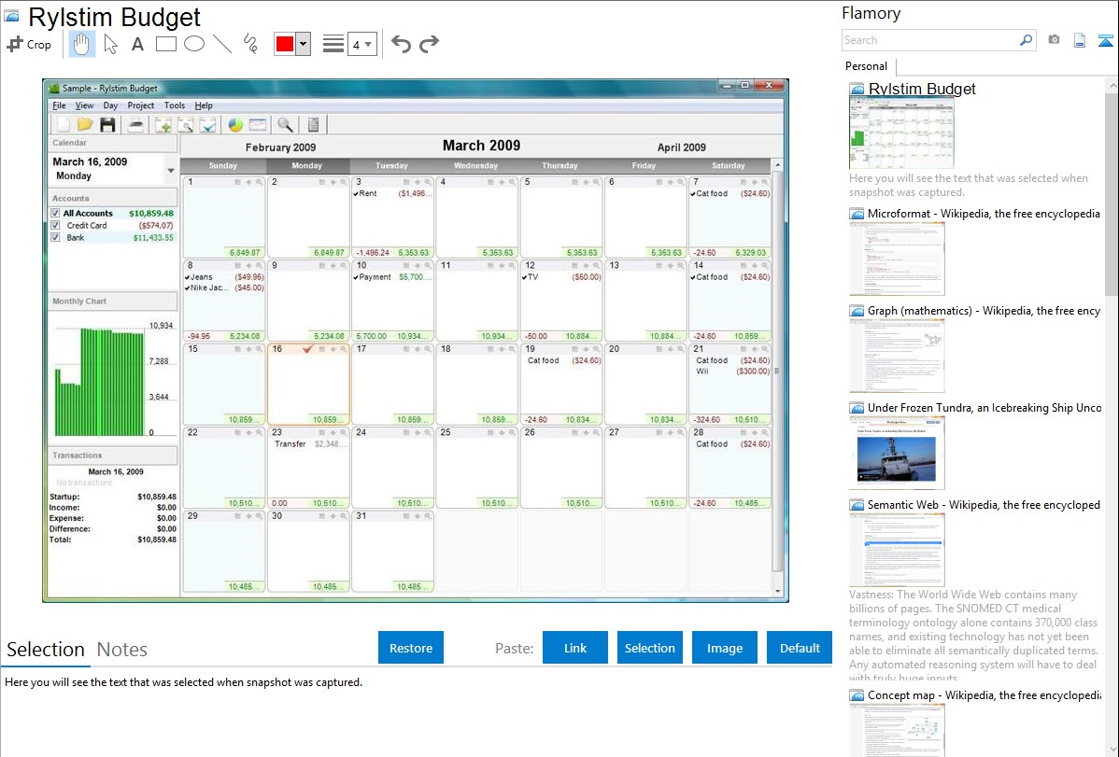Select the freehand drawing tool
This screenshot has width=1119, height=757.
pyautogui.click(x=250, y=44)
